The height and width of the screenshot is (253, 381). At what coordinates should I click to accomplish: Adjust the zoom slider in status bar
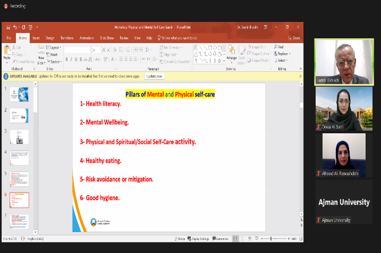pyautogui.click(x=272, y=239)
